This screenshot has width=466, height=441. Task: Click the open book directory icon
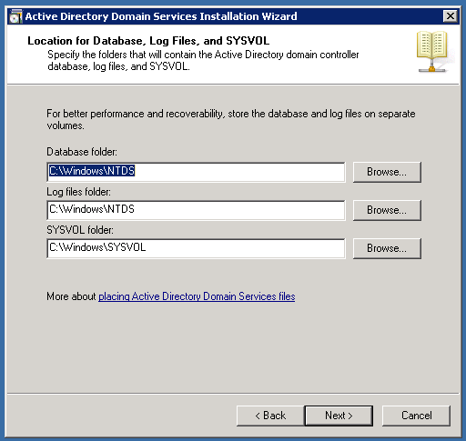click(432, 51)
